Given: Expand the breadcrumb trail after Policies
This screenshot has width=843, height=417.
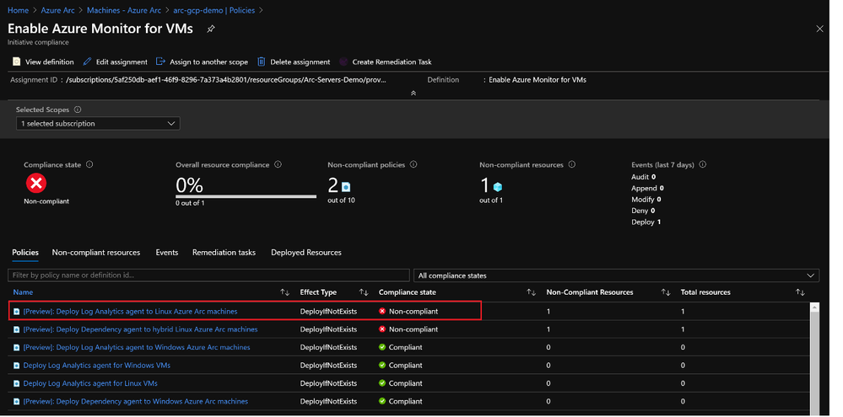Looking at the screenshot, I should coord(262,10).
